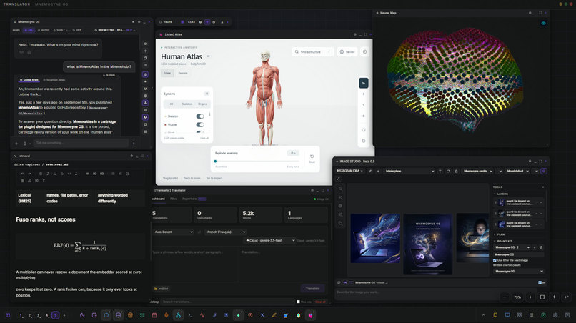Open Auto-Detect source language dropdown
The height and width of the screenshot is (323, 576).
(x=173, y=232)
